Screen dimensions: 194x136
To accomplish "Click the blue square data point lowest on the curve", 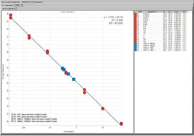I will tap(74, 79).
